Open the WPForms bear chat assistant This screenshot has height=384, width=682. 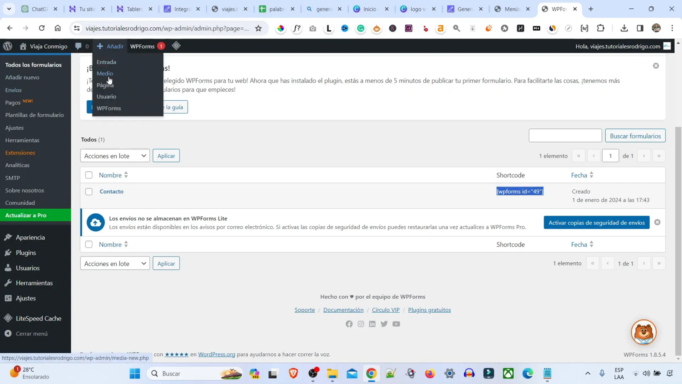tap(644, 332)
